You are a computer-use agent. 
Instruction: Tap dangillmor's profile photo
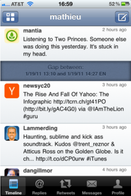click(12, 172)
